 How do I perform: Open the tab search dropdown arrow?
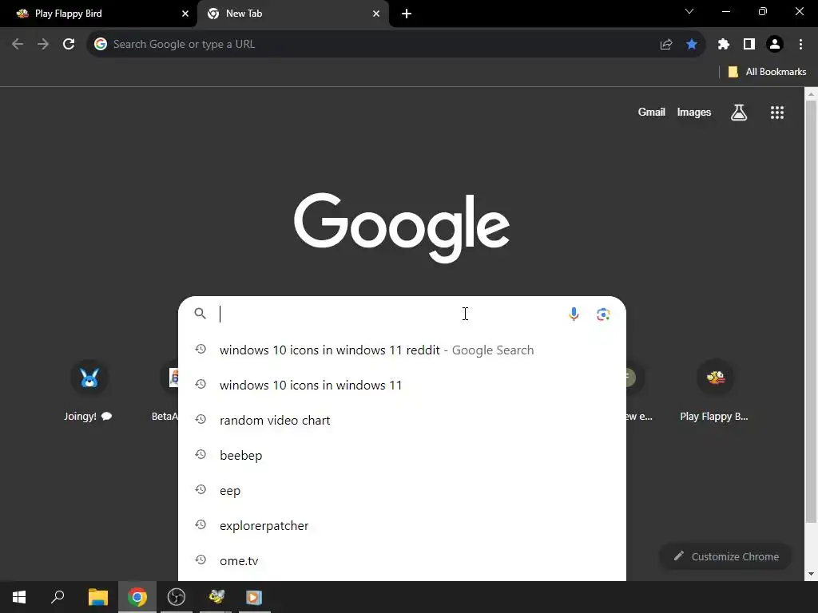click(x=689, y=11)
